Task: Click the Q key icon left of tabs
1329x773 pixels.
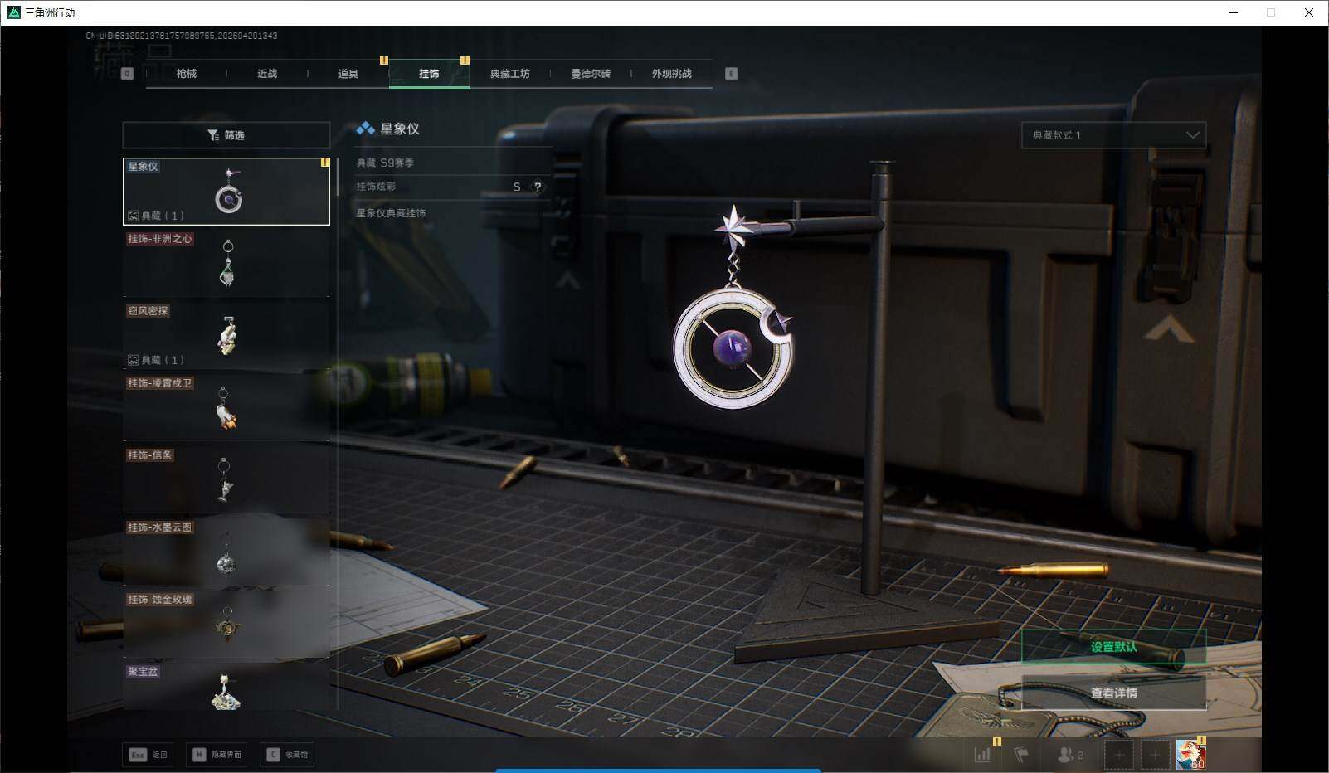Action: click(127, 74)
